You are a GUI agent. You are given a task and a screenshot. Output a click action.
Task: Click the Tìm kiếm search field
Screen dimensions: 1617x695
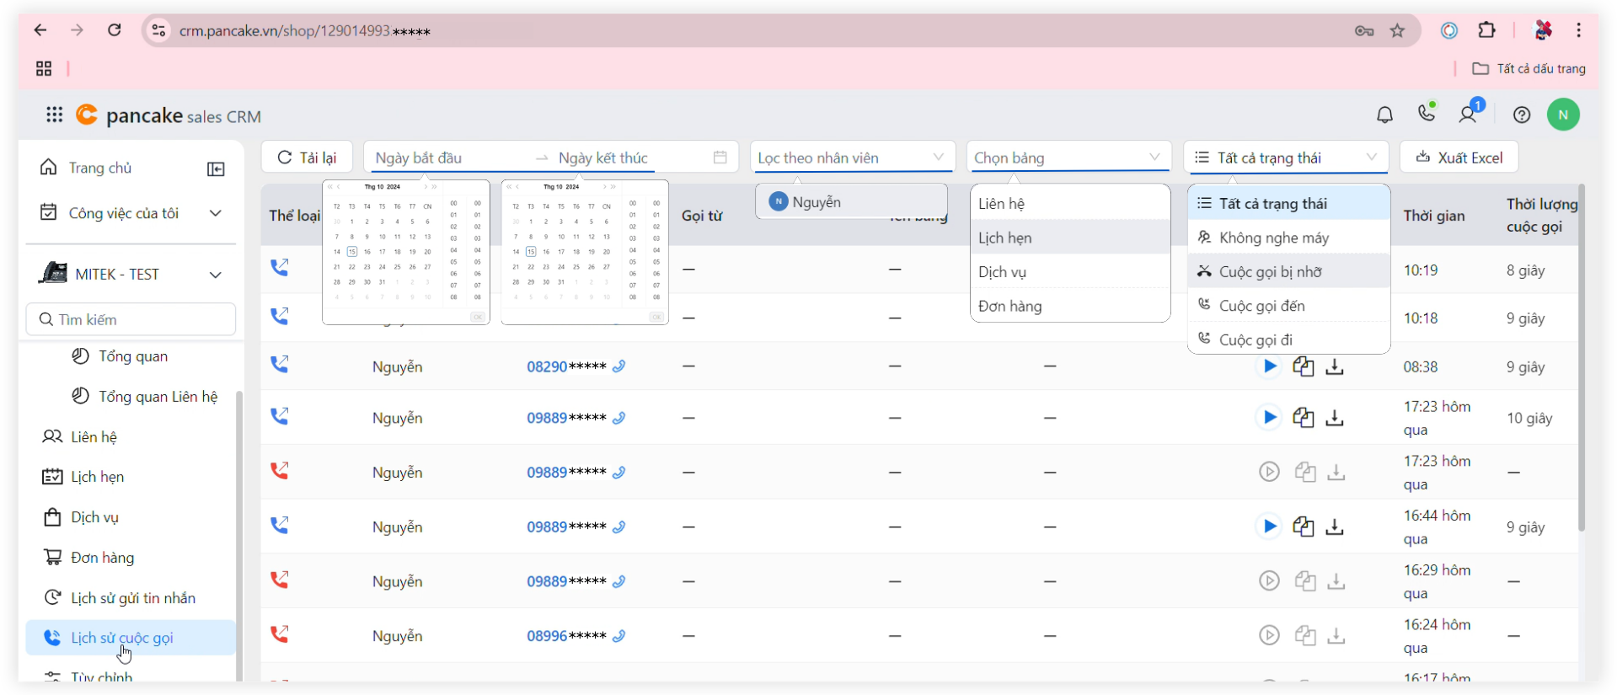[x=131, y=319]
